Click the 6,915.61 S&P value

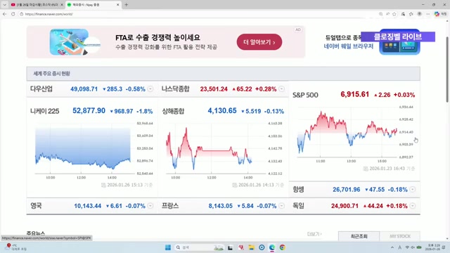click(354, 94)
